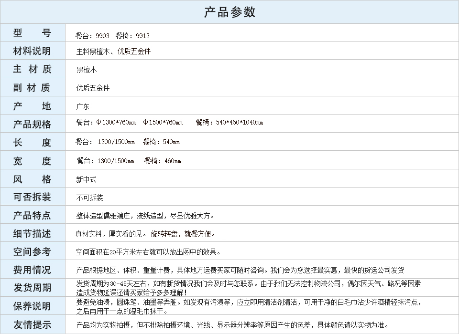Click the text 产品均为实物拍摄
This screenshot has height=334, width=459.
[x=103, y=325]
